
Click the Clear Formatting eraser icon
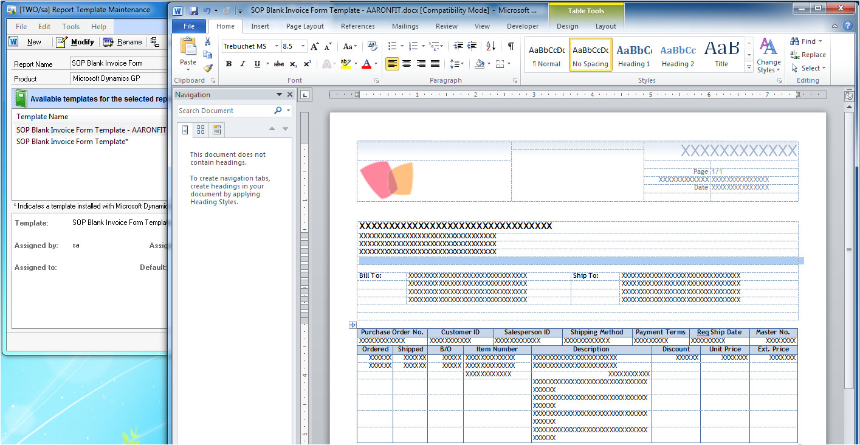[x=373, y=46]
